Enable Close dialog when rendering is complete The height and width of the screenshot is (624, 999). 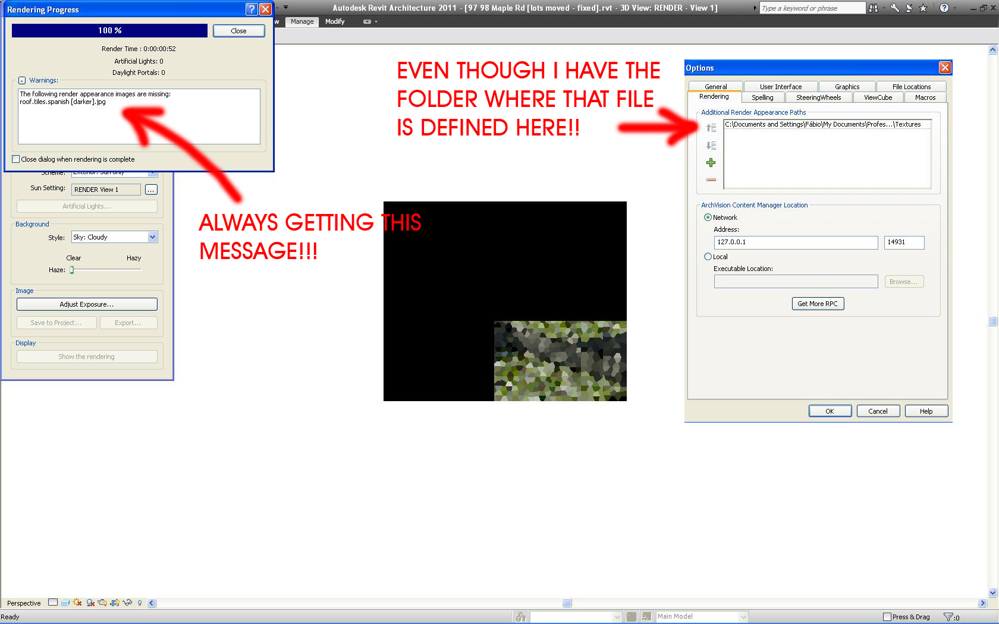[x=16, y=159]
